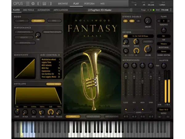Click the Portamento Time knob
Screen dimensions: 185x139
(x=38, y=35)
